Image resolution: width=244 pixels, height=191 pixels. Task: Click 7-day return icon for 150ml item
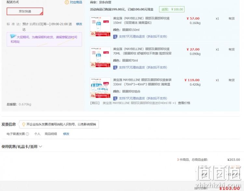115,37
